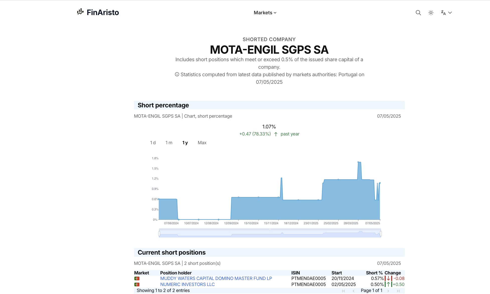The image size is (490, 294).
Task: Open Muddy Waters Capital Domino Master Fund link
Action: (216, 278)
